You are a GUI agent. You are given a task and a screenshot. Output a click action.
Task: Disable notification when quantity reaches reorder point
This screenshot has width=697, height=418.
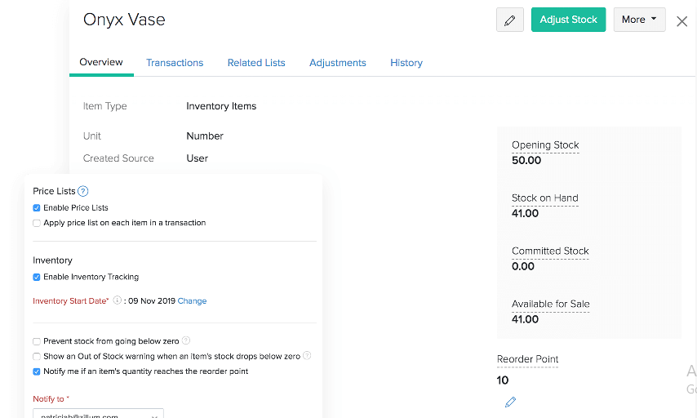coord(37,371)
